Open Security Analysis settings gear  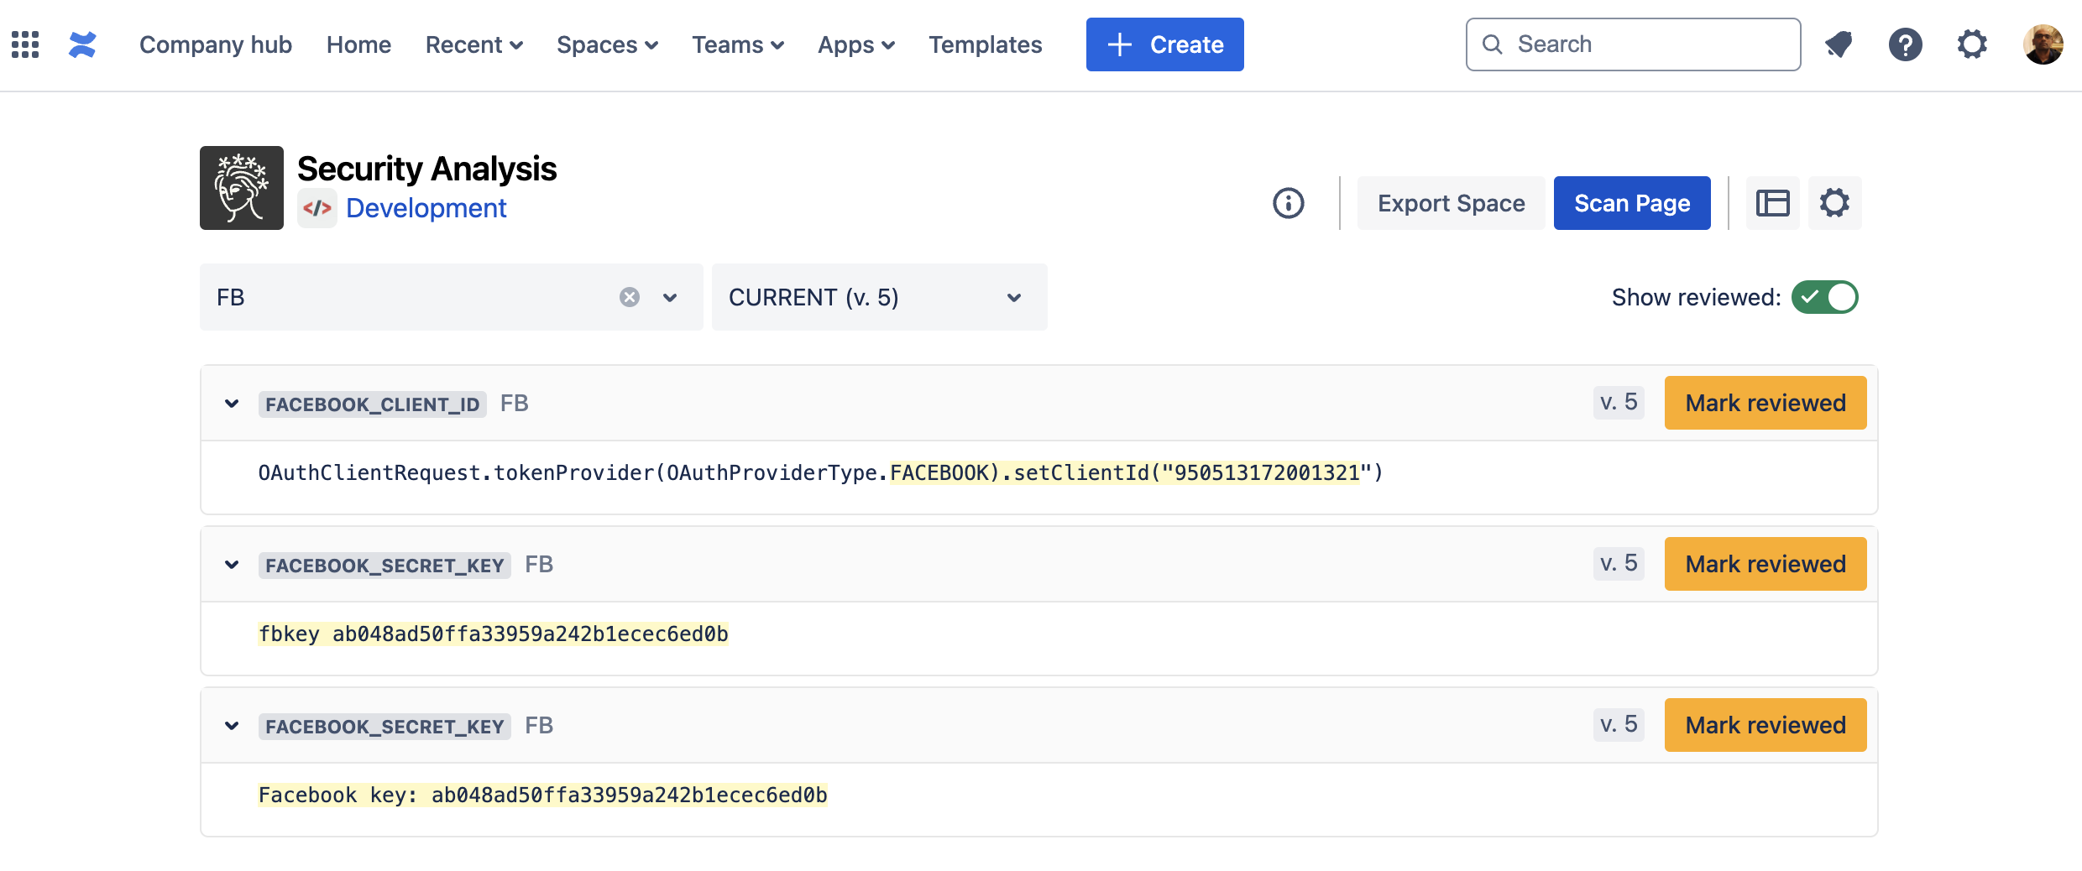point(1835,203)
